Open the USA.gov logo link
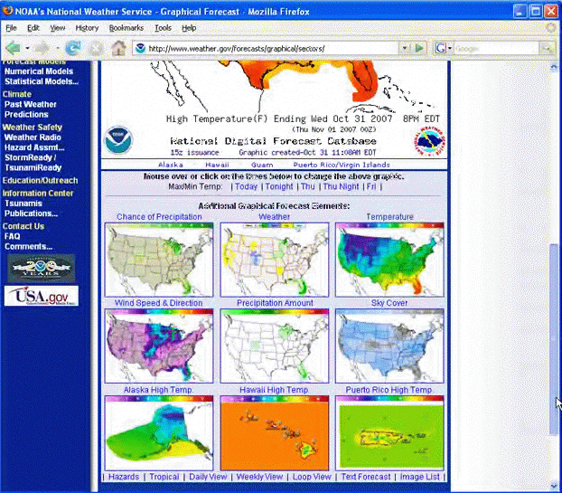The width and height of the screenshot is (562, 493). pos(42,297)
